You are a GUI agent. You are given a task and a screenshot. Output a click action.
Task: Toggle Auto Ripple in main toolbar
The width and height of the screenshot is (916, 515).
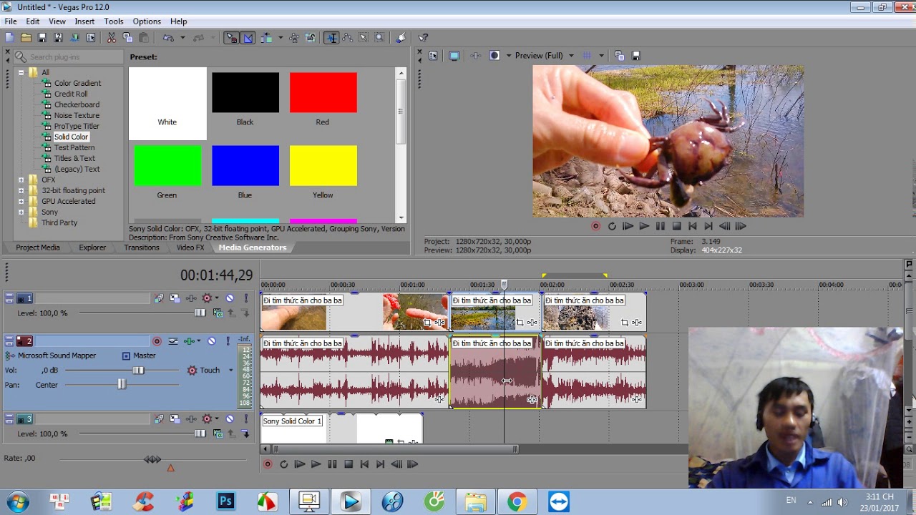(267, 38)
